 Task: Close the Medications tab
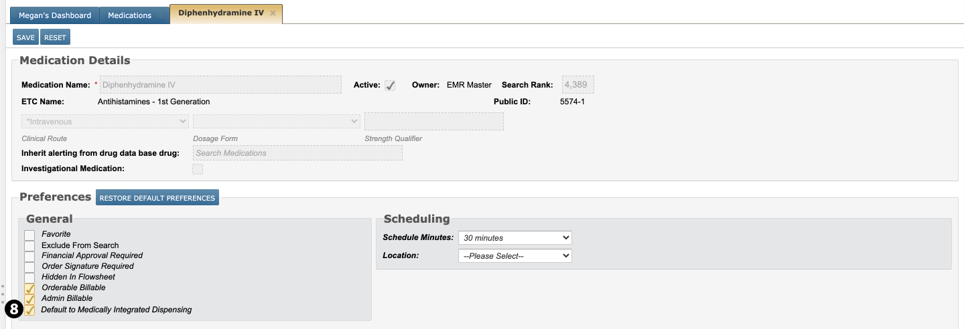(161, 16)
